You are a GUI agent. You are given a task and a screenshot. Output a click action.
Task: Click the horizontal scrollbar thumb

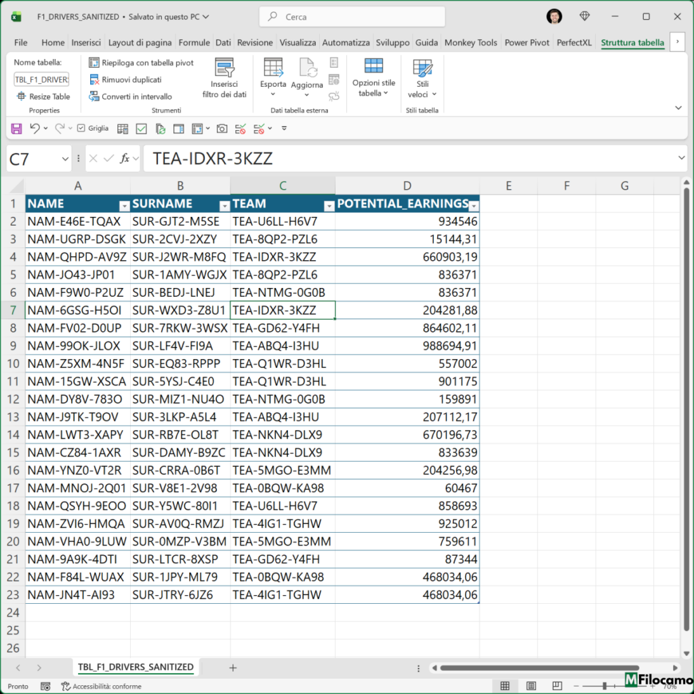point(539,668)
